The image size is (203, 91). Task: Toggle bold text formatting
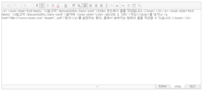tap(37, 6)
